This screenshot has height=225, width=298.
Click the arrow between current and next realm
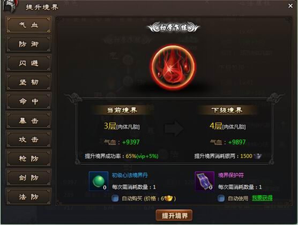tap(174, 129)
